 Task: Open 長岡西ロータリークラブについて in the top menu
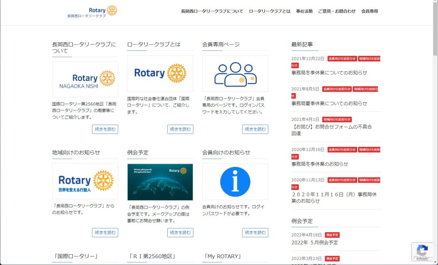pyautogui.click(x=212, y=12)
